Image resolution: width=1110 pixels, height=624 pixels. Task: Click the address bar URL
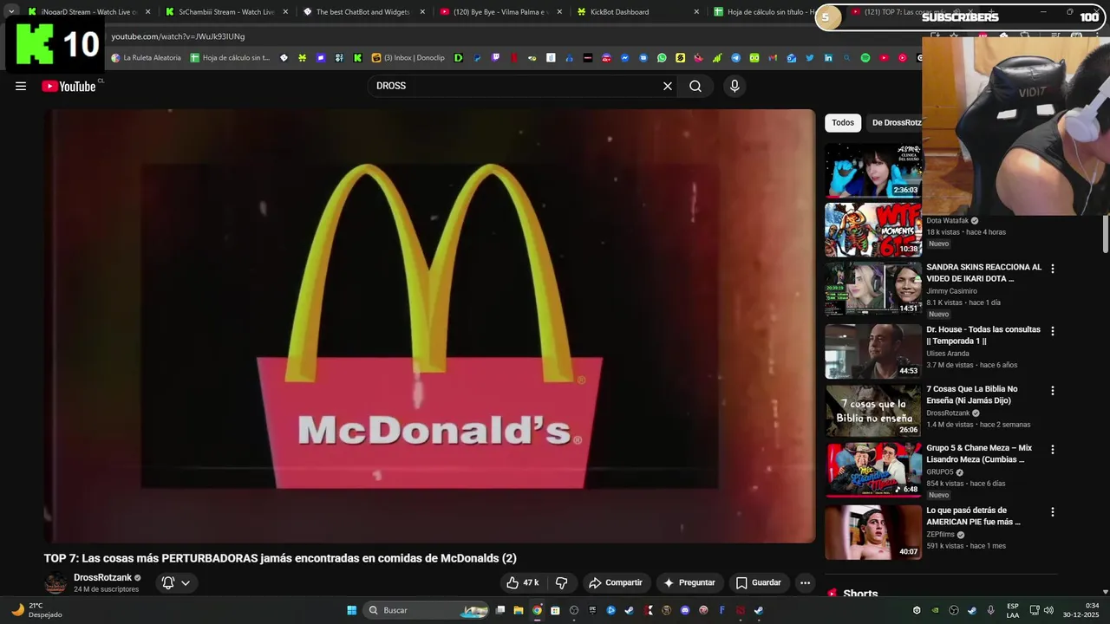pyautogui.click(x=178, y=36)
